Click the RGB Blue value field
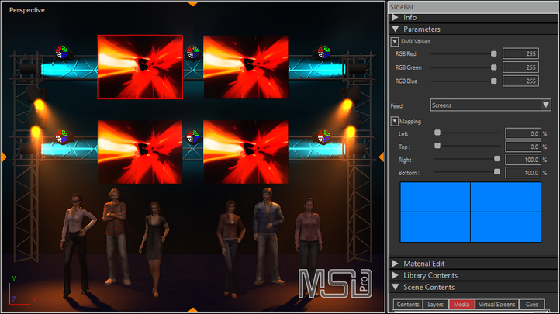 pos(520,81)
